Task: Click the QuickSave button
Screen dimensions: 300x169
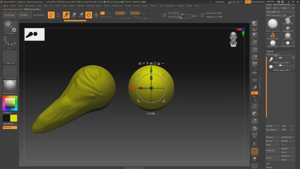Action: (220, 2)
